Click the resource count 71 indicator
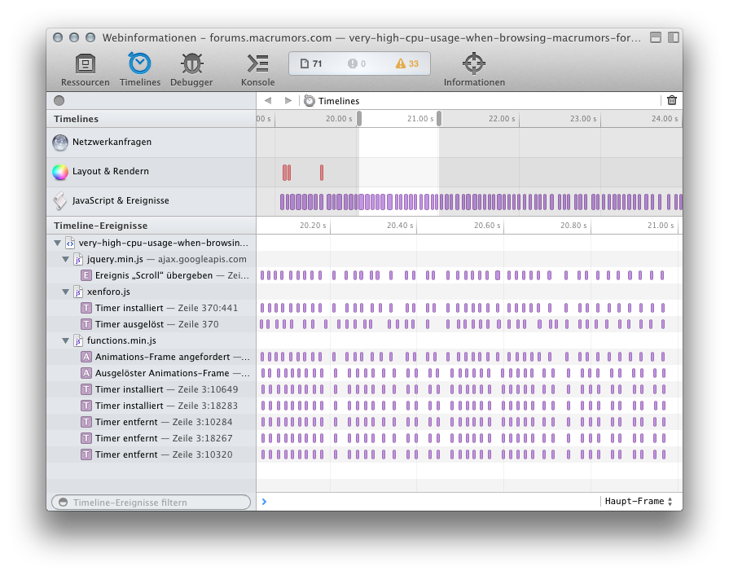Viewport: 729px width, 575px height. [x=311, y=64]
